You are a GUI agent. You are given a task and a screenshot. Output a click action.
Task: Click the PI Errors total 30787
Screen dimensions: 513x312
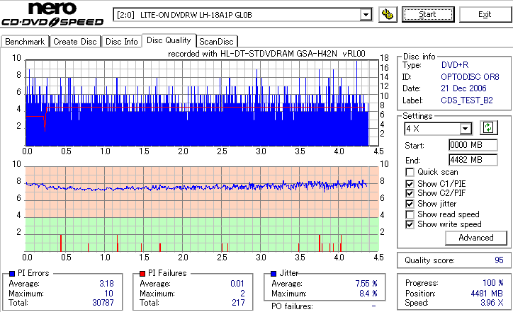(x=103, y=303)
